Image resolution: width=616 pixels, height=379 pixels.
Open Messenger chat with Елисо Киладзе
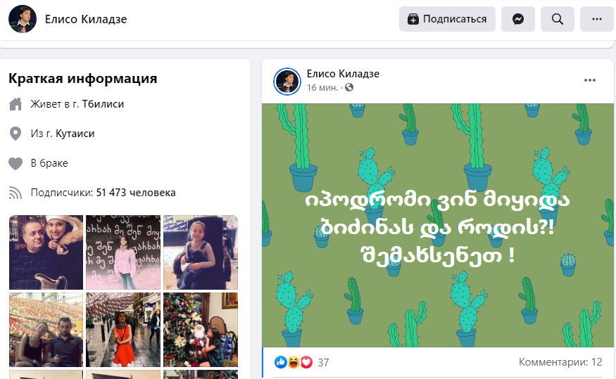[x=517, y=19]
